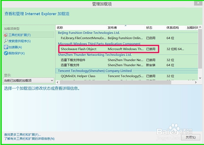Sort the list by 发布者 column header
Screen dimensions: 204x145
[x=125, y=28]
